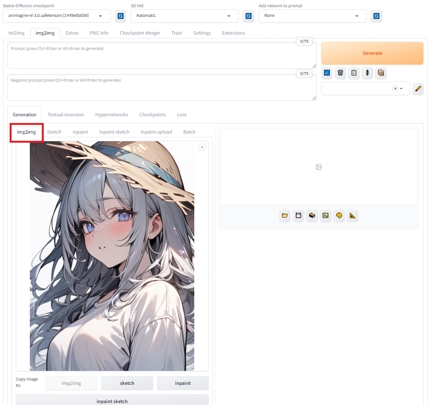Send image to extras triangle ruler icon
The width and height of the screenshot is (428, 405).
352,216
